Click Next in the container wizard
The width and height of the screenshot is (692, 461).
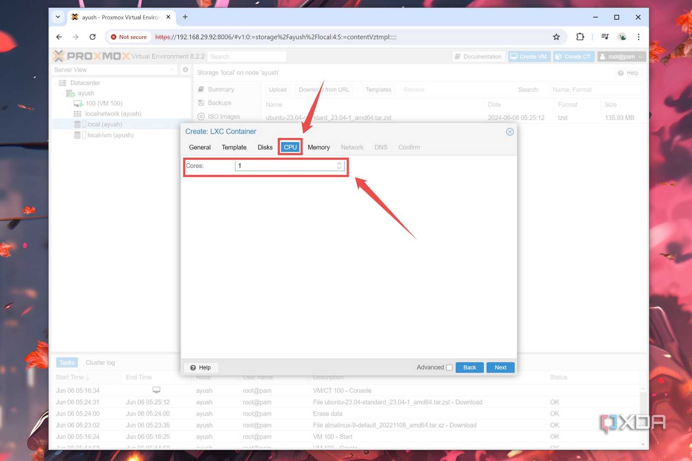click(500, 367)
